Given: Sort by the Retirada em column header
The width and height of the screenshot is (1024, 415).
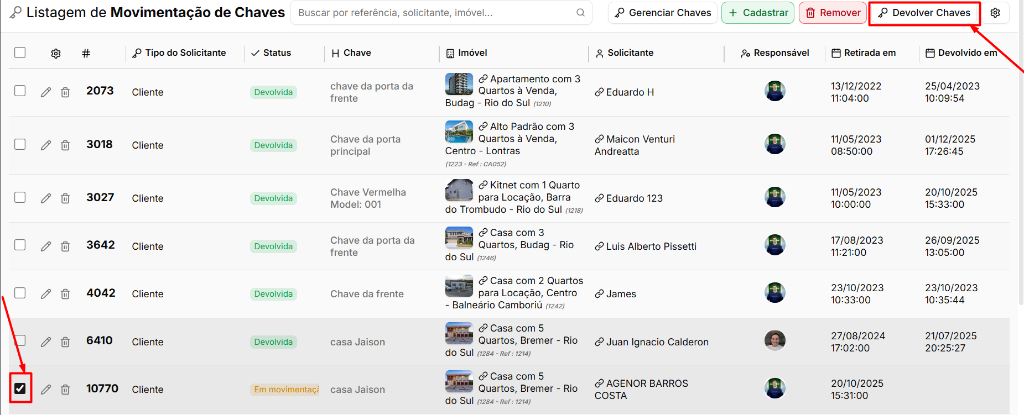Looking at the screenshot, I should 864,53.
